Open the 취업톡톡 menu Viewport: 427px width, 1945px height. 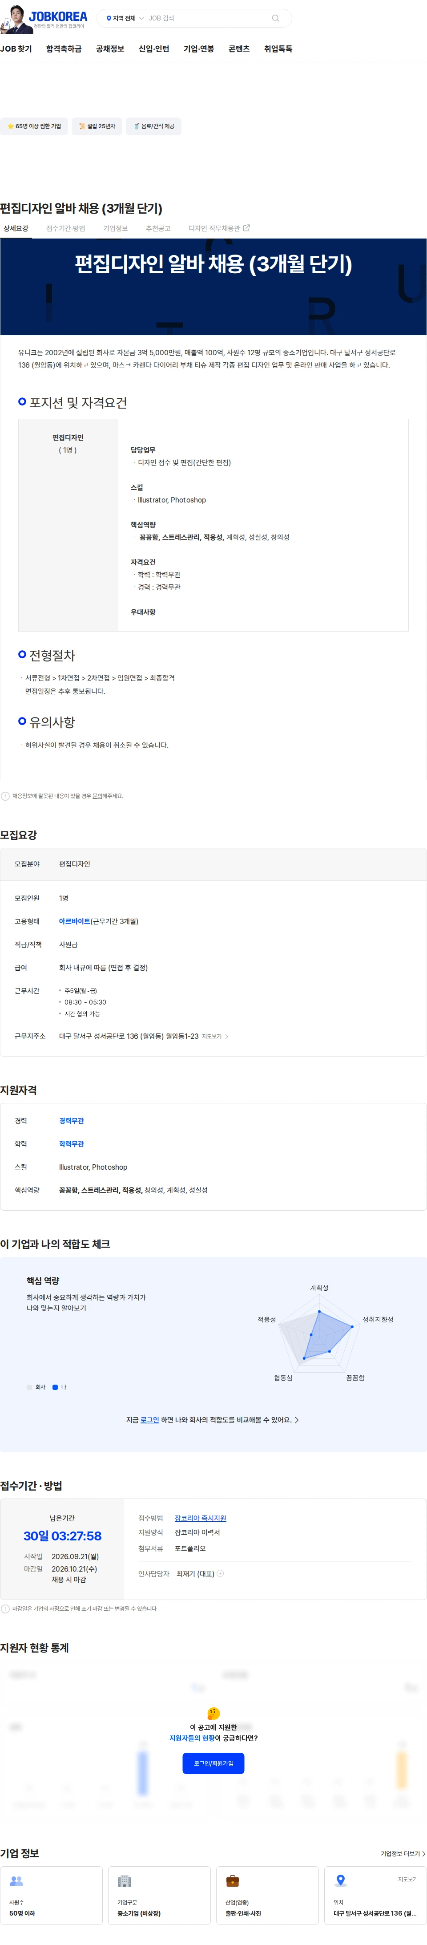(x=278, y=49)
